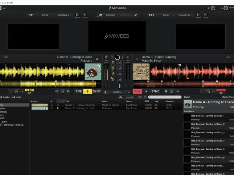234x175 pixels.
Task: Click the FX2 depth knob
Action: pyautogui.click(x=206, y=15)
